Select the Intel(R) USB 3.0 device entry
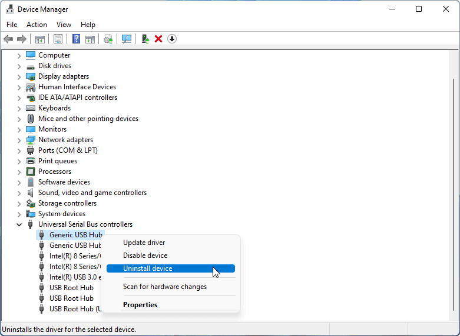Screen dimensions: 460x336 75,277
